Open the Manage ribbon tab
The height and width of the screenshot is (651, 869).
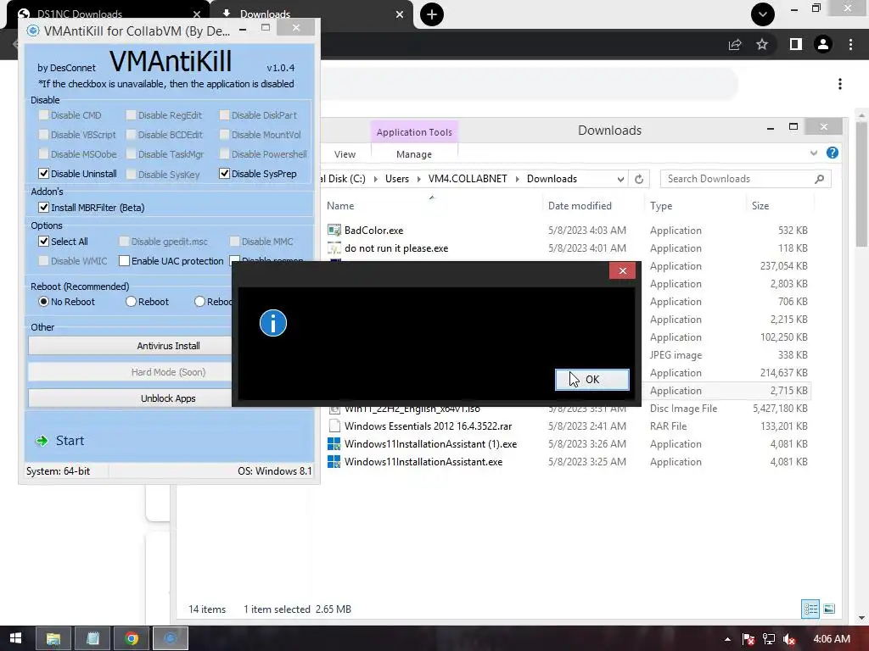[414, 154]
